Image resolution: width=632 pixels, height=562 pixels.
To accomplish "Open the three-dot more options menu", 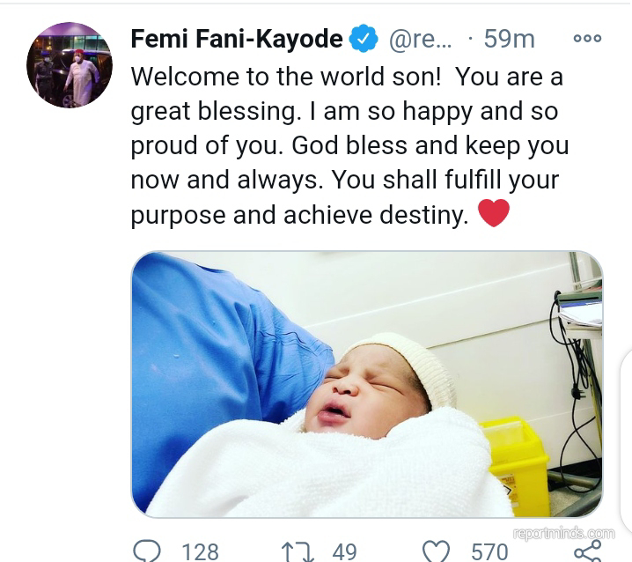I will point(586,39).
